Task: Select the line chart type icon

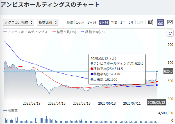Action: coord(170,22)
